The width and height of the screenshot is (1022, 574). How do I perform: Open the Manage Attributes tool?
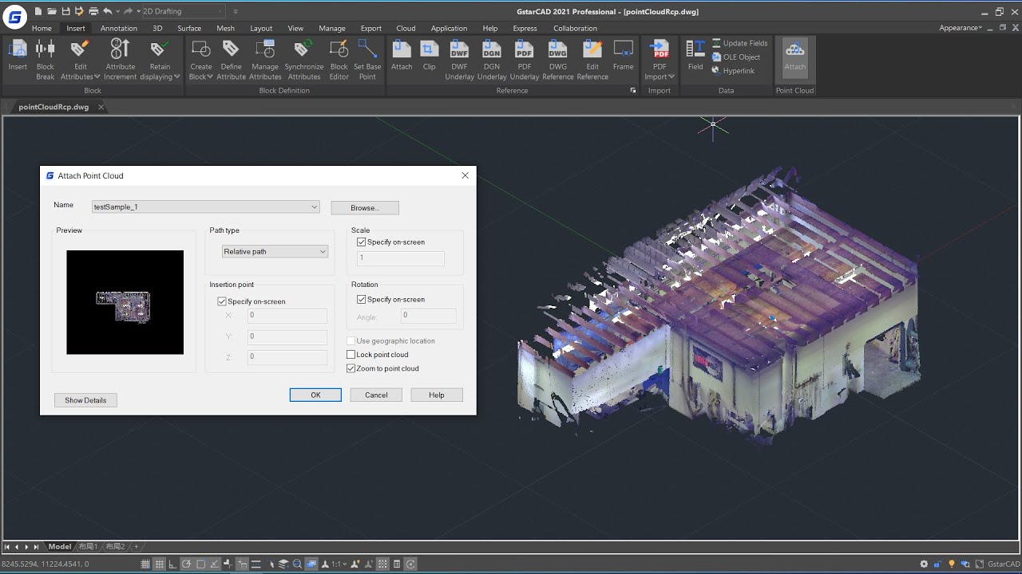[264, 60]
